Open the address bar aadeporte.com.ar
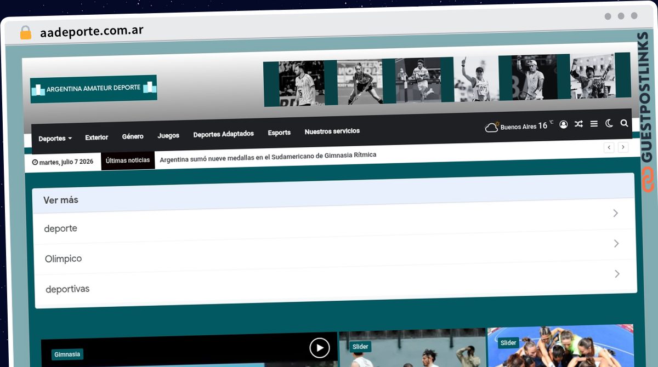 coord(92,31)
